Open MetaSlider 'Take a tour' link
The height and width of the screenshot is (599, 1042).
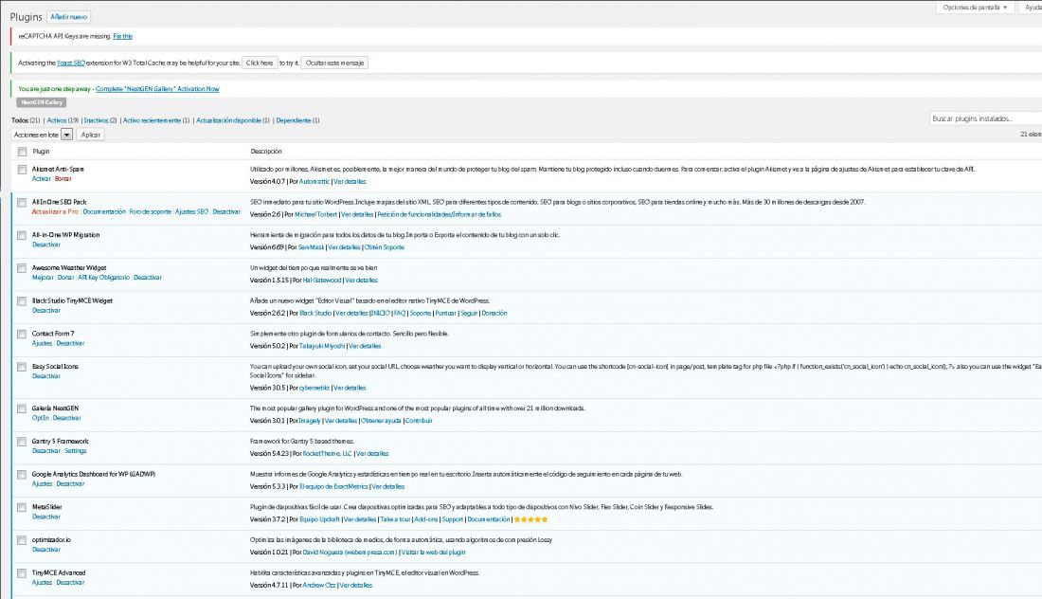coord(395,520)
